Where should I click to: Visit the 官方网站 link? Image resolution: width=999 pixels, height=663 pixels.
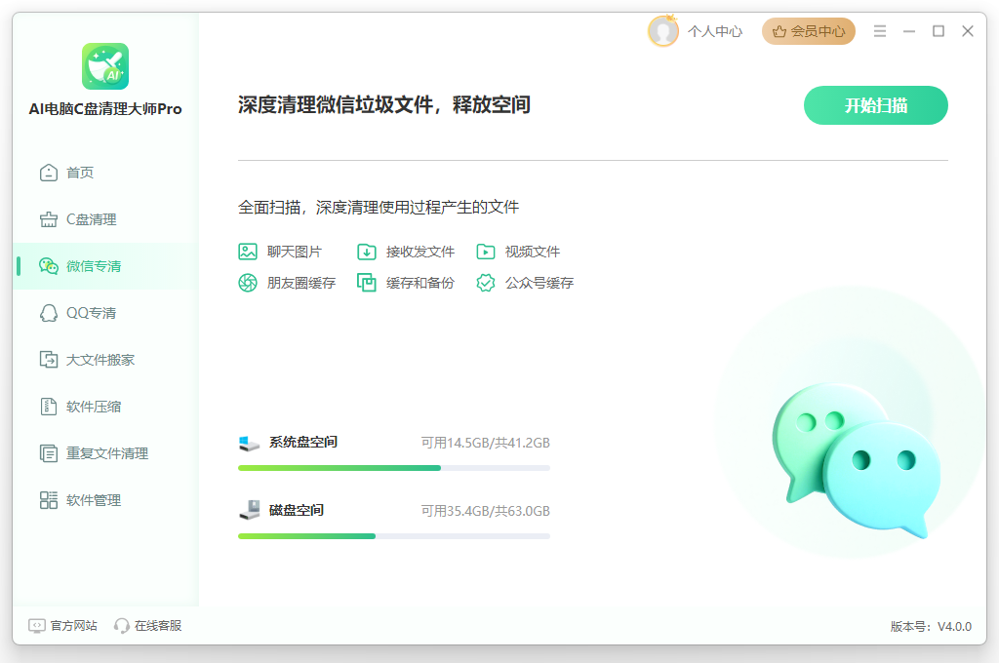[63, 625]
